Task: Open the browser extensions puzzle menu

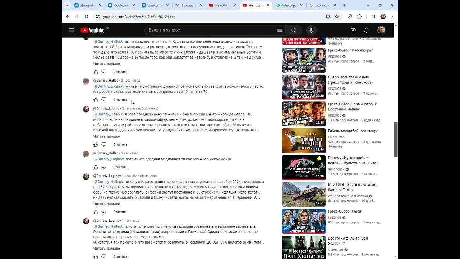Action: (359, 17)
